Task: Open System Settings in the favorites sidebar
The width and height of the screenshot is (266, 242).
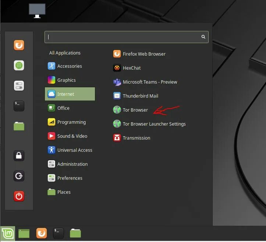Action: click(x=19, y=85)
